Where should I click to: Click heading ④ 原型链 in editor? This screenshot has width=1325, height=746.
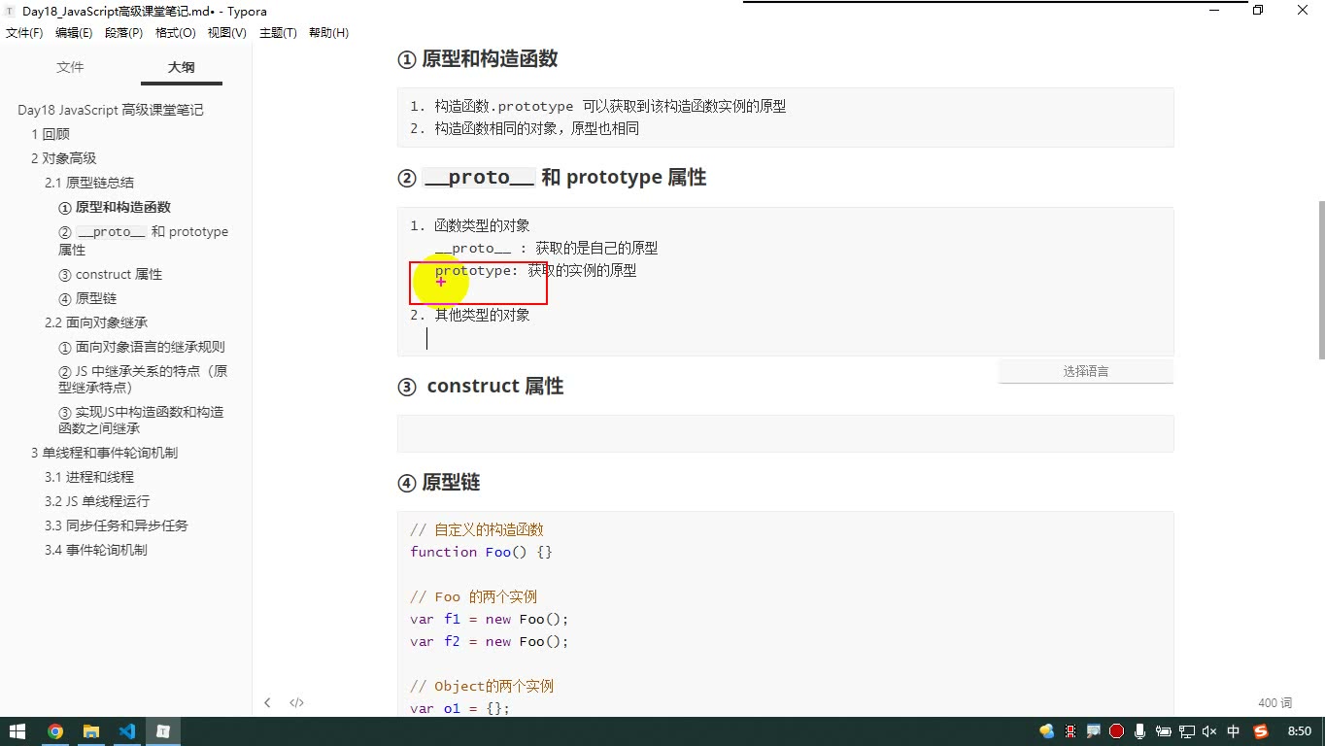click(x=439, y=483)
